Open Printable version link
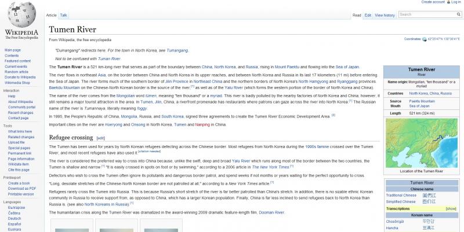 (21, 194)
